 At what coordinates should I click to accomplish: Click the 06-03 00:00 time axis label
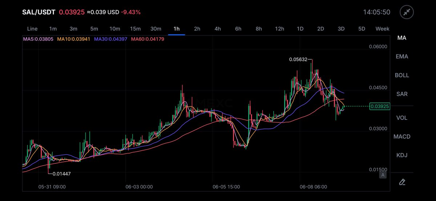138,187
